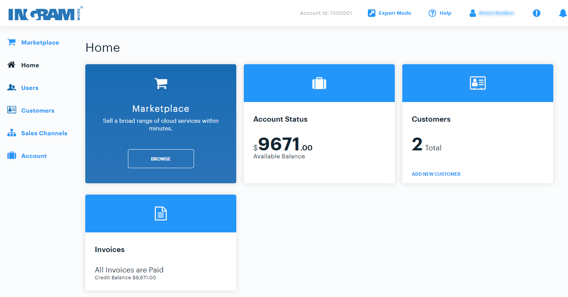The width and height of the screenshot is (568, 297).
Task: Click the exclamation alert icon
Action: point(536,13)
